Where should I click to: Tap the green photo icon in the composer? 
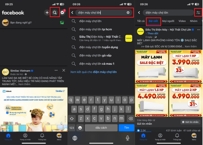[62, 22]
